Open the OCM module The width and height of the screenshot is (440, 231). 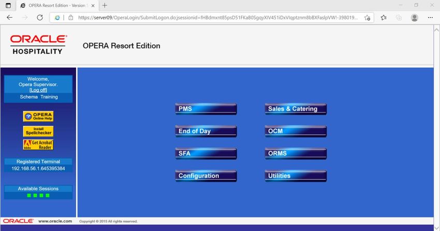point(296,131)
